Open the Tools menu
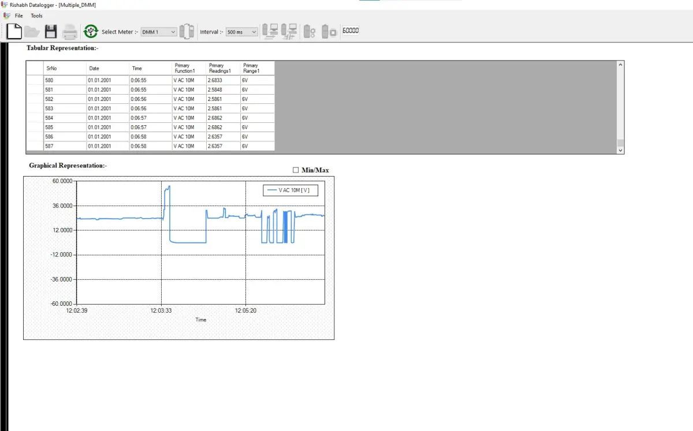 36,16
